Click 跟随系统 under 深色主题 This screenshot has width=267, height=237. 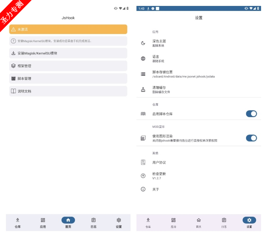[x=158, y=46]
